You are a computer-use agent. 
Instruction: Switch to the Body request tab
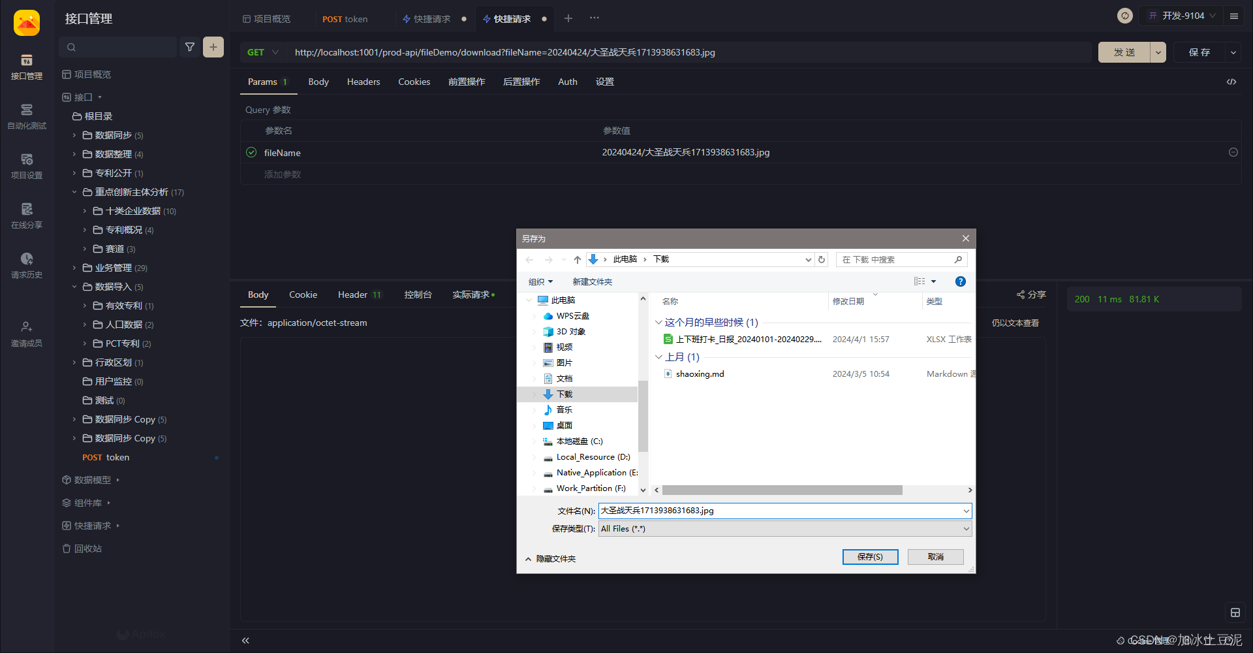[318, 82]
